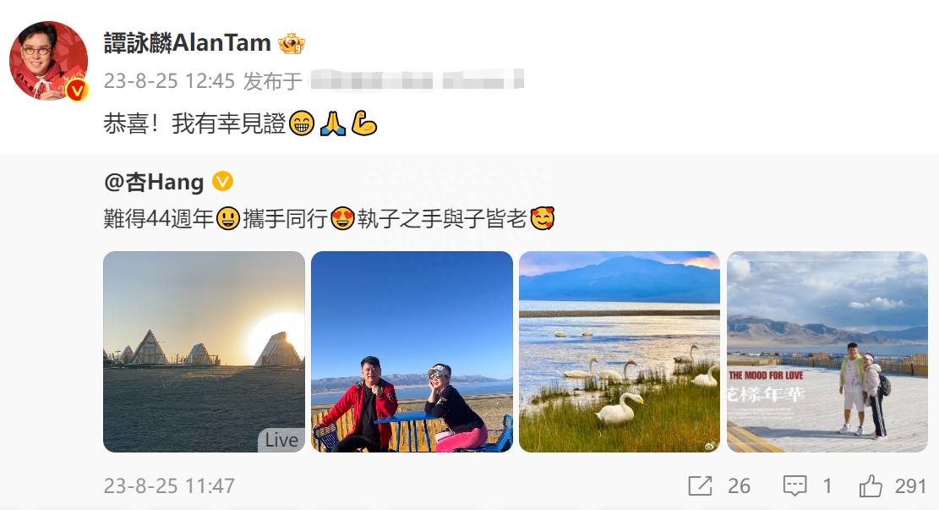Open The Mood For Love couple photo
Screen dimensions: 939x510
(827, 352)
